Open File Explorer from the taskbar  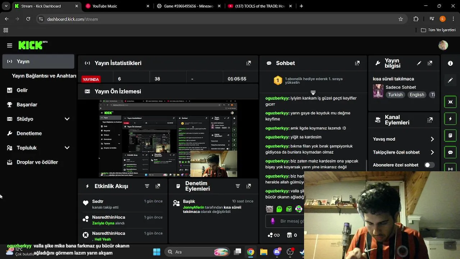click(x=263, y=252)
